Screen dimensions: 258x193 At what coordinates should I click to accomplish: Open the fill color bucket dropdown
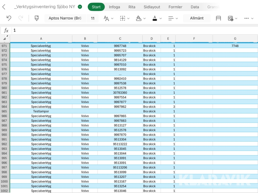point(141,18)
